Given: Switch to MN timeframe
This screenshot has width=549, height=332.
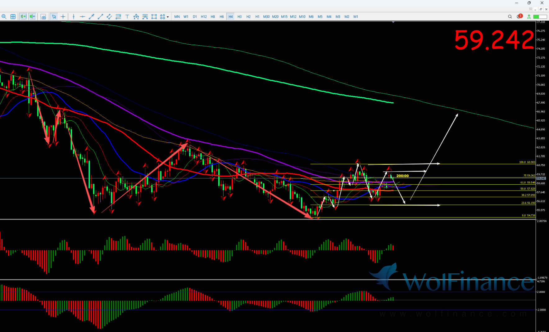Looking at the screenshot, I should click(177, 17).
